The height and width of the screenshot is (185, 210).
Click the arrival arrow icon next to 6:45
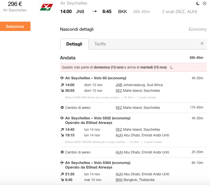pos(62,180)
